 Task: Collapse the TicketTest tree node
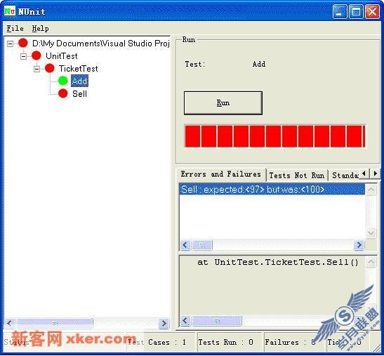(37, 69)
